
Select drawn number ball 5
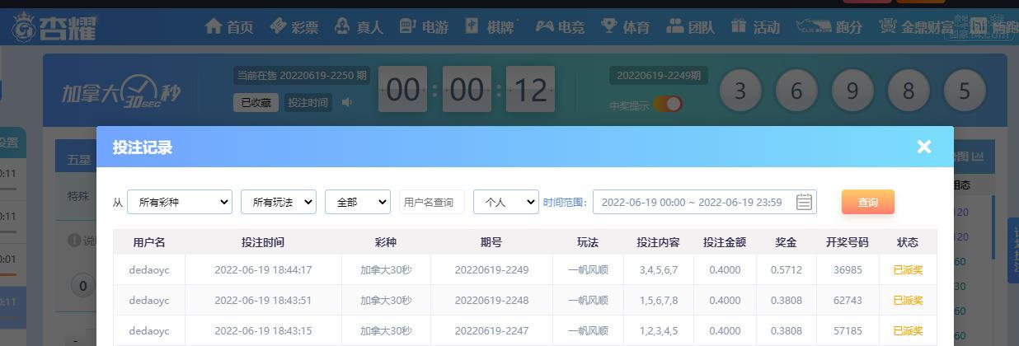[965, 91]
